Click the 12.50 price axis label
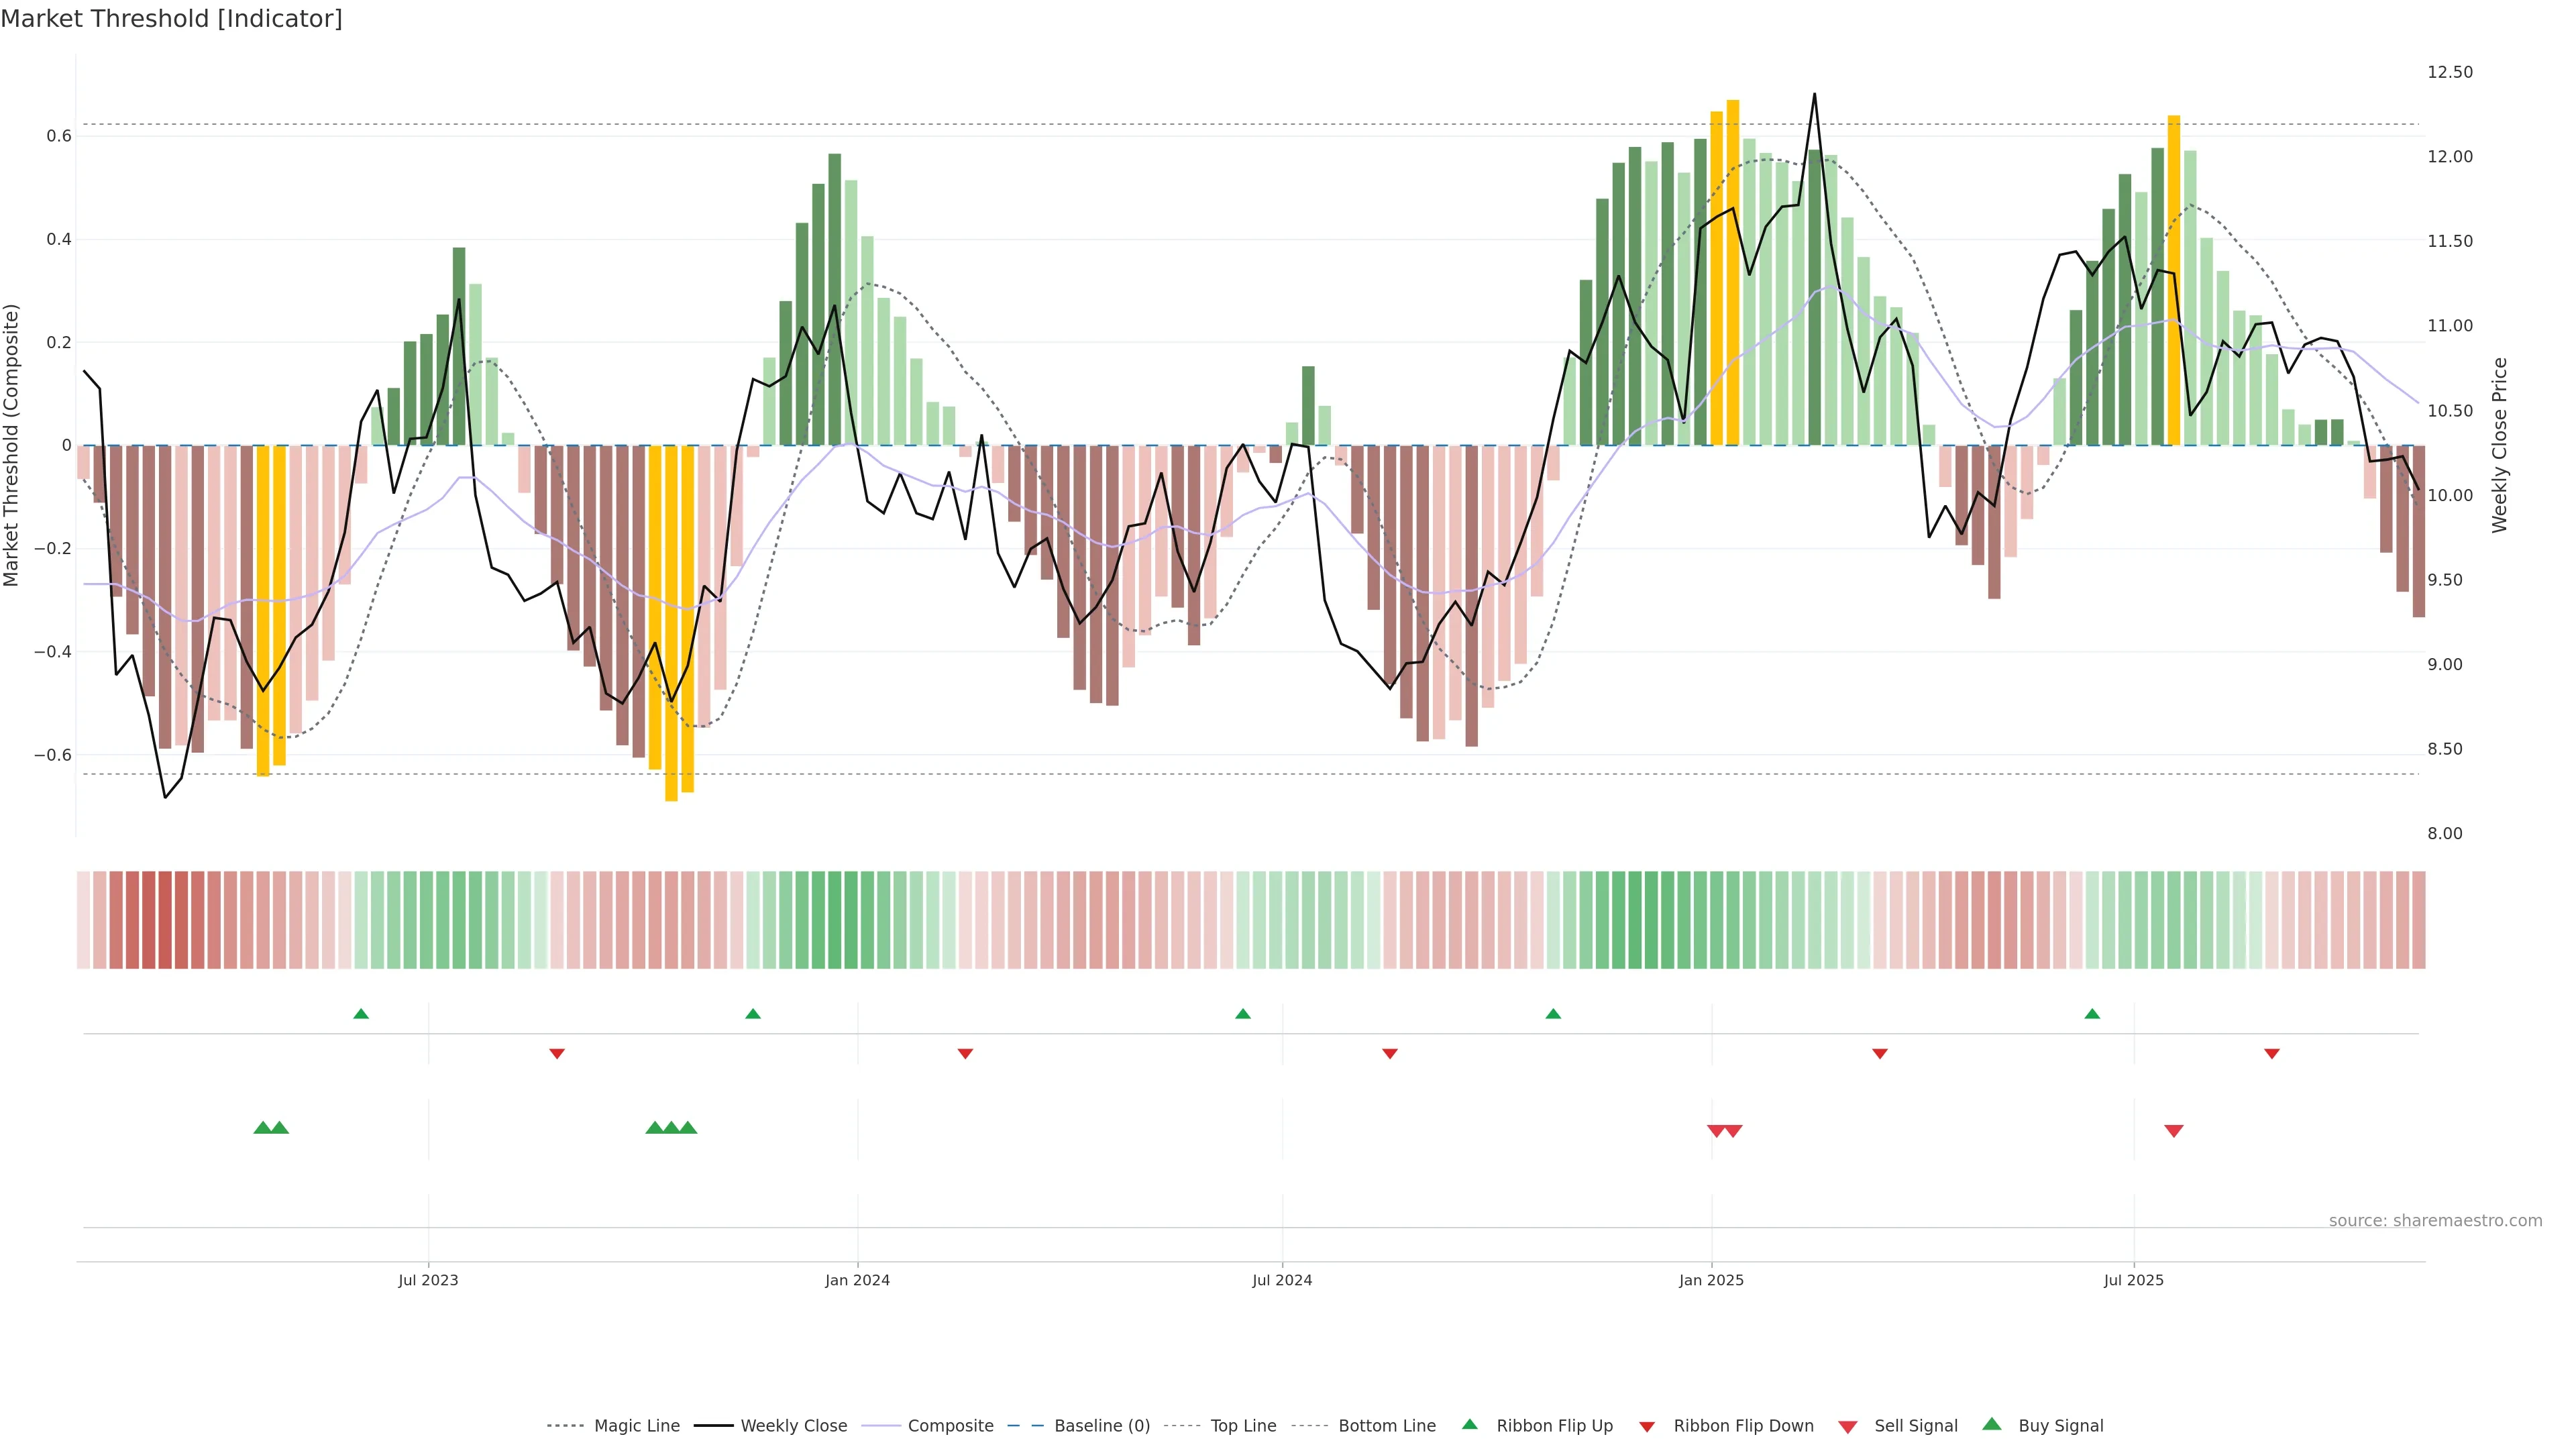This screenshot has height=1449, width=2576. [2450, 72]
